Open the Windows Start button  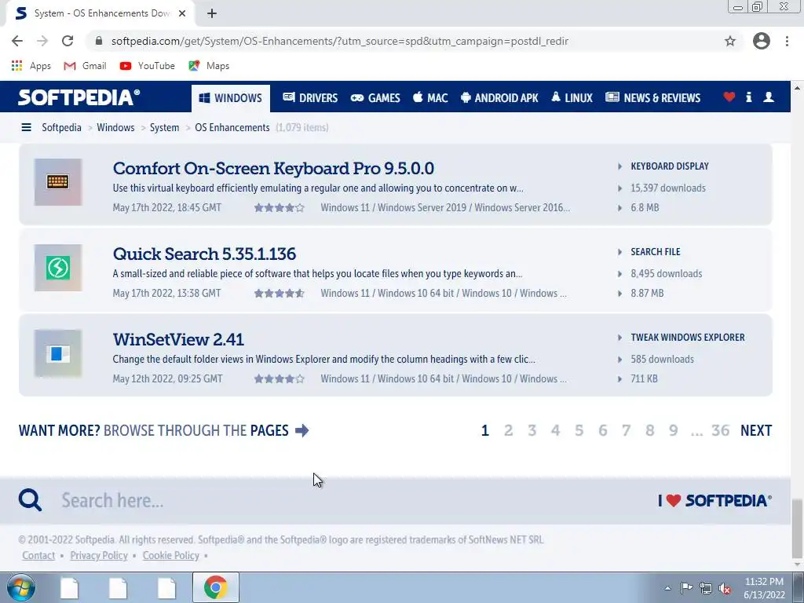point(21,587)
